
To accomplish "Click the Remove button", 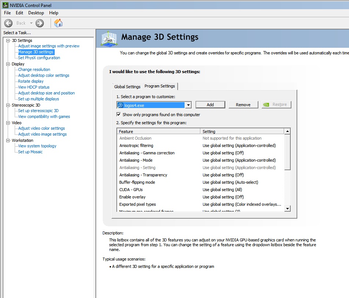I will (x=243, y=104).
